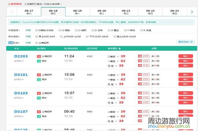Open D3103 no-seat price dropdown arrow
The height and width of the screenshot is (131, 198).
click(116, 103)
